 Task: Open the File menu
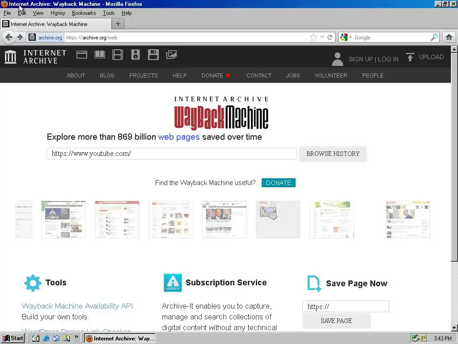tap(7, 13)
